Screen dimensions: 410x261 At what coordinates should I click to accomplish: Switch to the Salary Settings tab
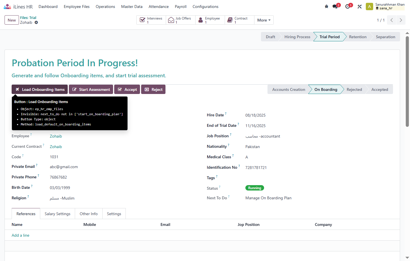[58, 214]
